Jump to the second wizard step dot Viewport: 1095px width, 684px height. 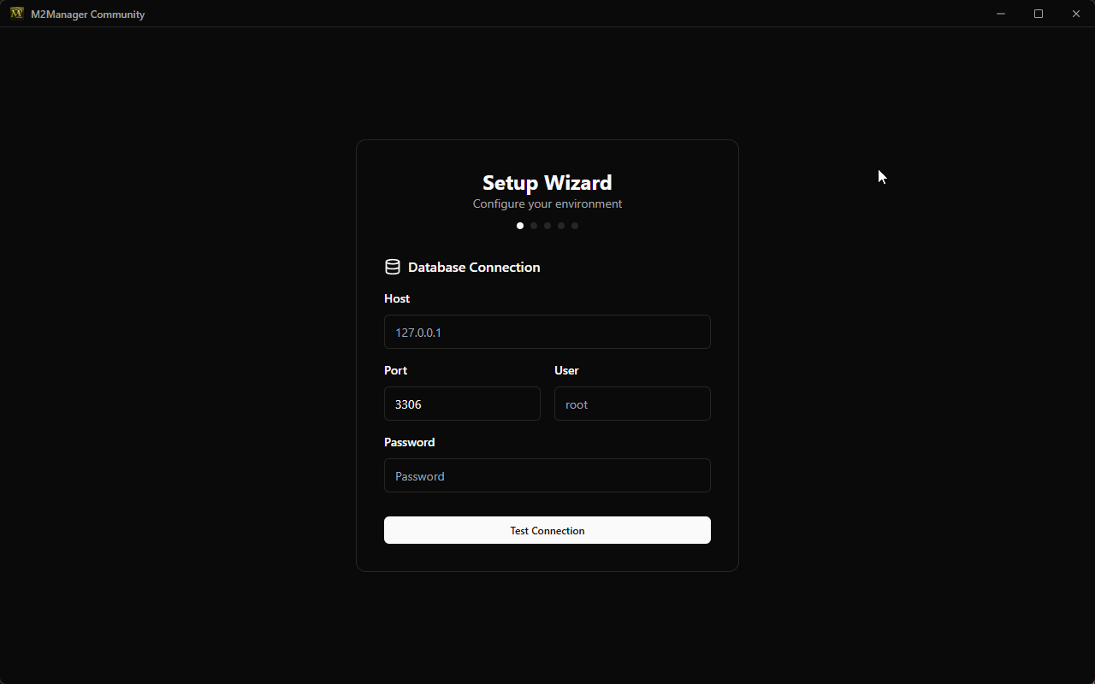click(534, 226)
